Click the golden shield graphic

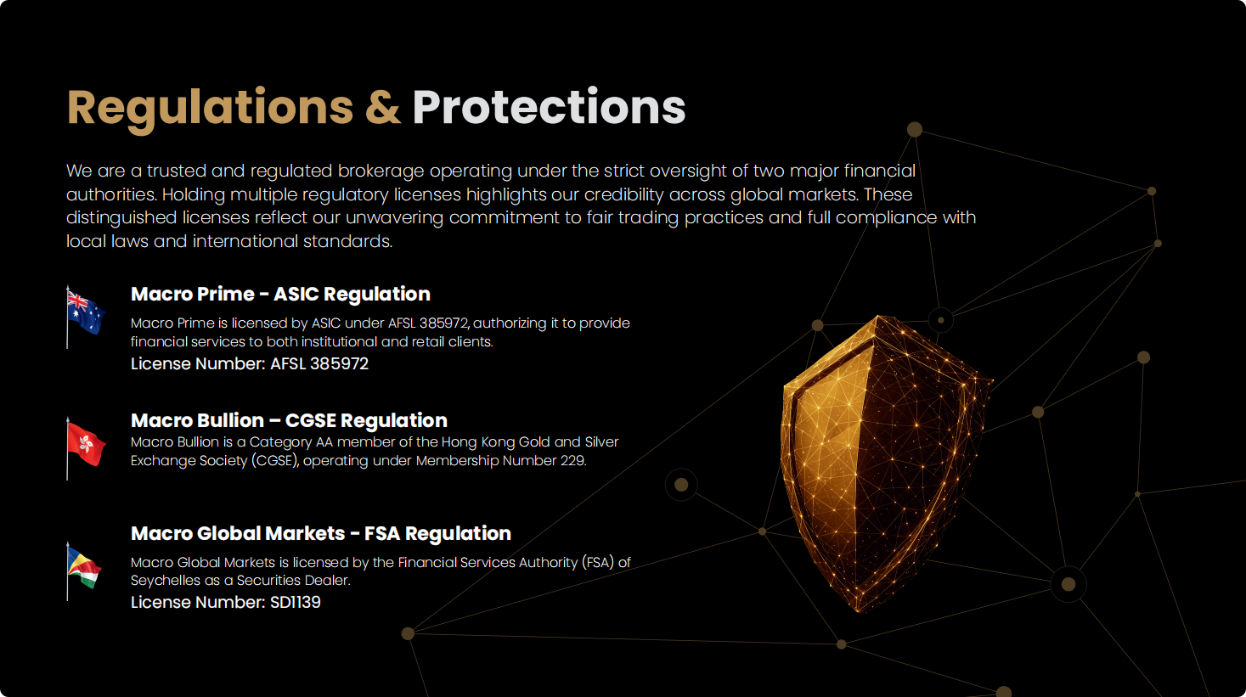click(x=884, y=463)
